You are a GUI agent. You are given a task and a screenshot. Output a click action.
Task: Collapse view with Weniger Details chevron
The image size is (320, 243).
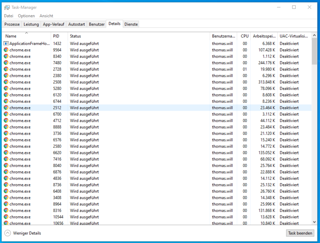(x=8, y=233)
